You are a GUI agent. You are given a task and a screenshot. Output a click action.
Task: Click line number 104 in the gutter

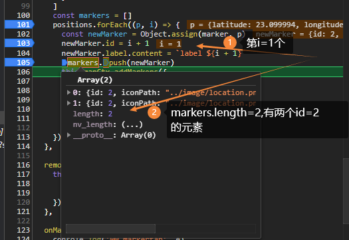point(23,53)
